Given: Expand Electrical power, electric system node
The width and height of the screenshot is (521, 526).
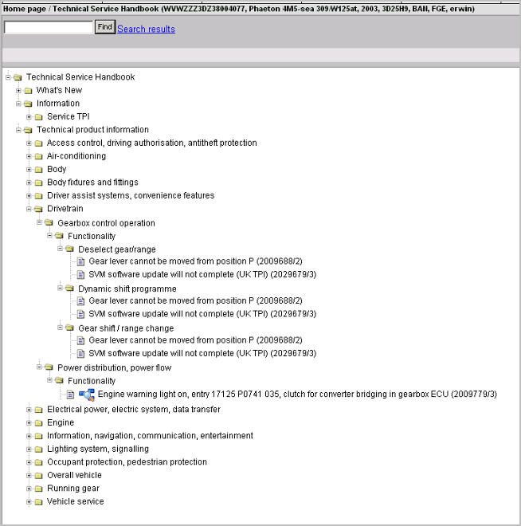Looking at the screenshot, I should click(29, 410).
